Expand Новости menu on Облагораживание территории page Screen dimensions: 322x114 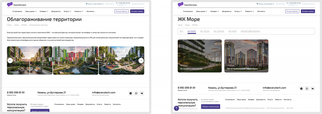[79, 11]
